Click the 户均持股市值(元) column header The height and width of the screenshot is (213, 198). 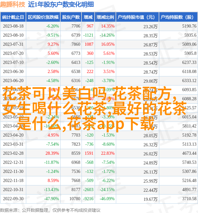coord(137,17)
